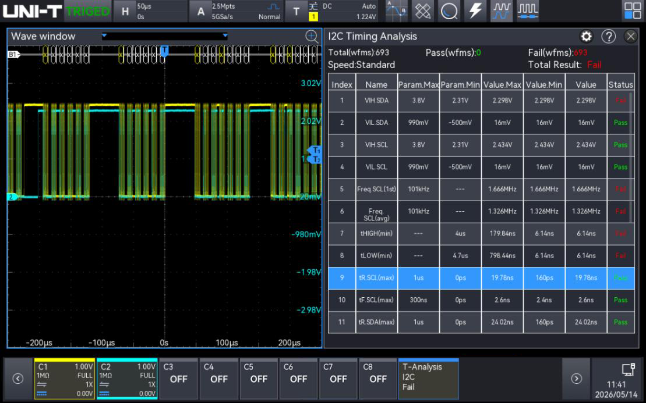
Task: Select row 10 tF.SCL(max)
Action: [481, 300]
